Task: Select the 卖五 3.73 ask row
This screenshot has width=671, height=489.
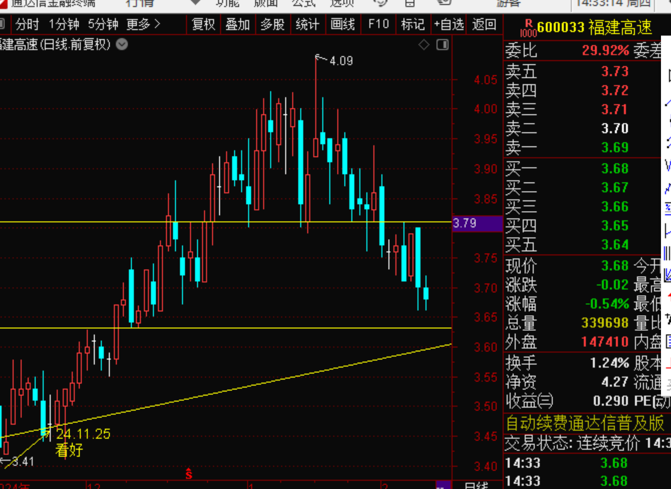Action: pyautogui.click(x=582, y=71)
